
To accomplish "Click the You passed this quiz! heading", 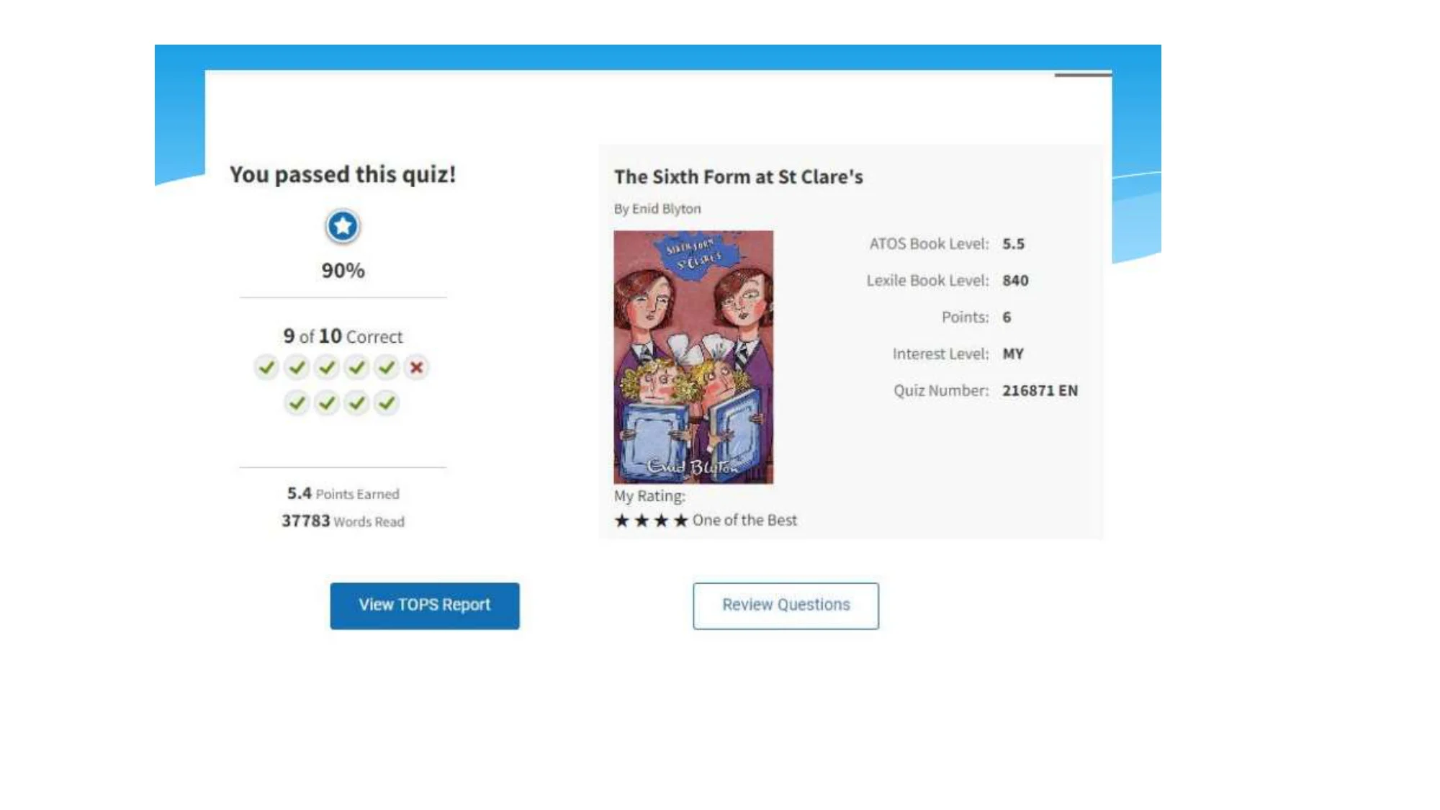I will coord(343,174).
